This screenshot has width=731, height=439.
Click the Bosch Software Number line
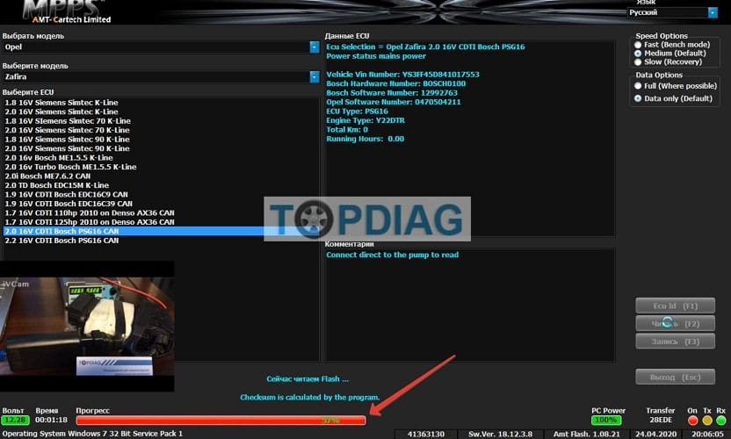[x=392, y=93]
